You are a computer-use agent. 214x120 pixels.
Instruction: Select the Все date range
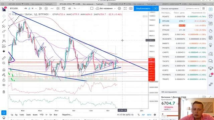[x=56, y=115]
